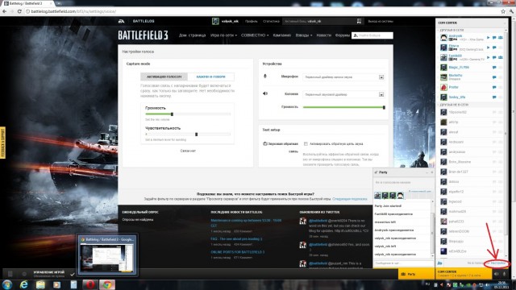Invite Andrysik to party
Image resolution: width=516 pixels, height=290 pixels.
[x=501, y=38]
